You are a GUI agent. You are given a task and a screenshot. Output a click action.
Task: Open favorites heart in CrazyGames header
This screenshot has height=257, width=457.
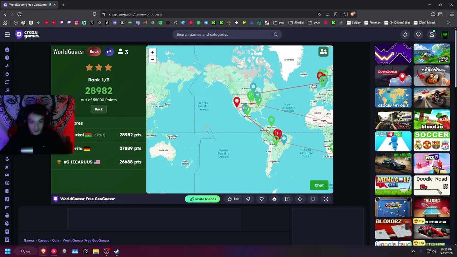point(418,35)
